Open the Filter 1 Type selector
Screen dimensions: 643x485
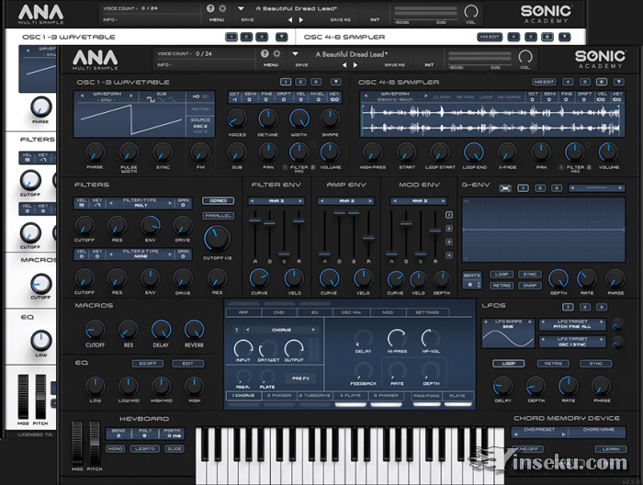point(138,203)
